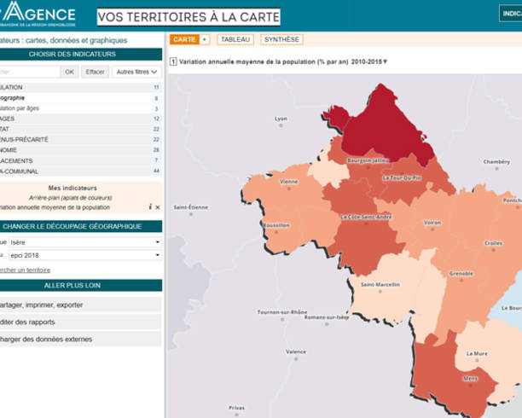Click the indicator search field
The image size is (522, 418).
tap(30, 72)
